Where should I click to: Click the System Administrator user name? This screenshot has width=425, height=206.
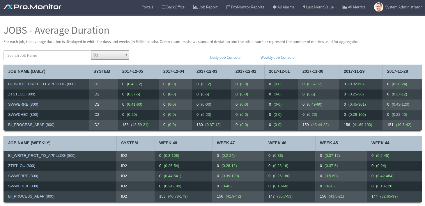[403, 7]
